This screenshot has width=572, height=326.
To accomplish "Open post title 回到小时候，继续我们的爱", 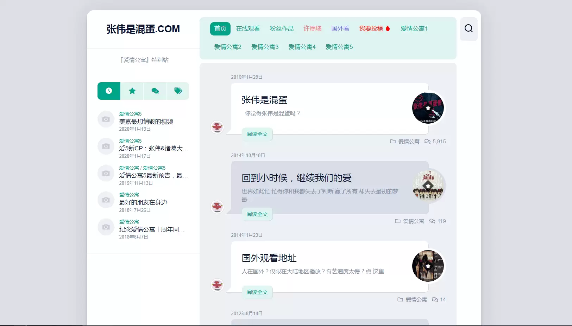I will point(297,178).
